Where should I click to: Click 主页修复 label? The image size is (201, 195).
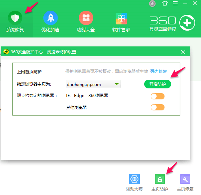point(185,189)
